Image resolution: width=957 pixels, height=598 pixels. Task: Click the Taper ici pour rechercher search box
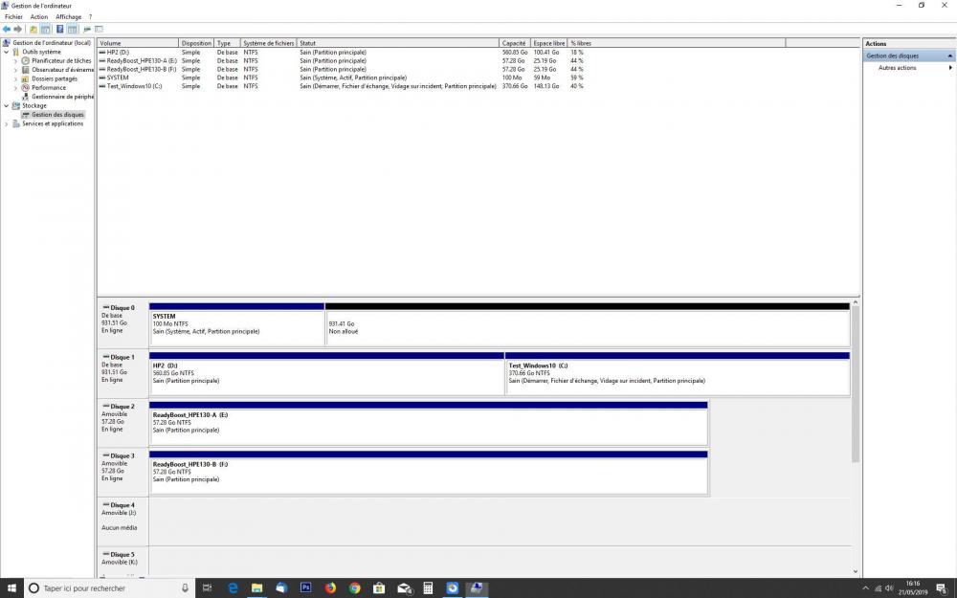105,587
